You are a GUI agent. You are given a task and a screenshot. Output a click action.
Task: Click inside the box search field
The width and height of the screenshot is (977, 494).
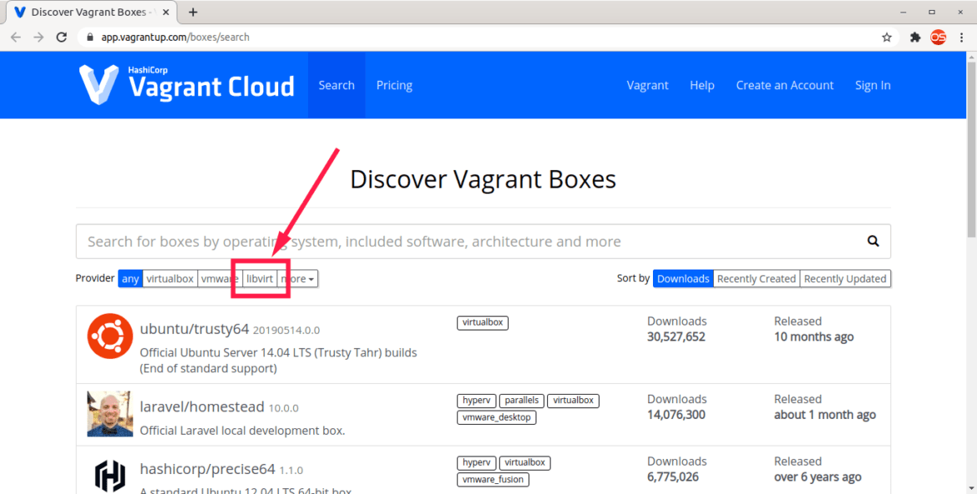418,241
